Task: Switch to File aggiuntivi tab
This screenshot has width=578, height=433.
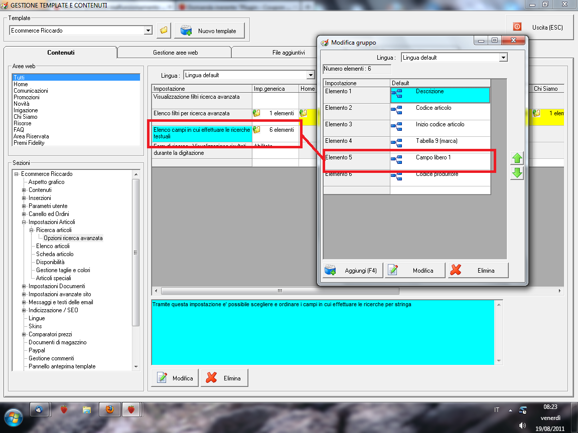Action: tap(288, 53)
